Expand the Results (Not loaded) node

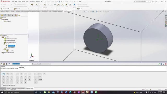(x=1, y=53)
